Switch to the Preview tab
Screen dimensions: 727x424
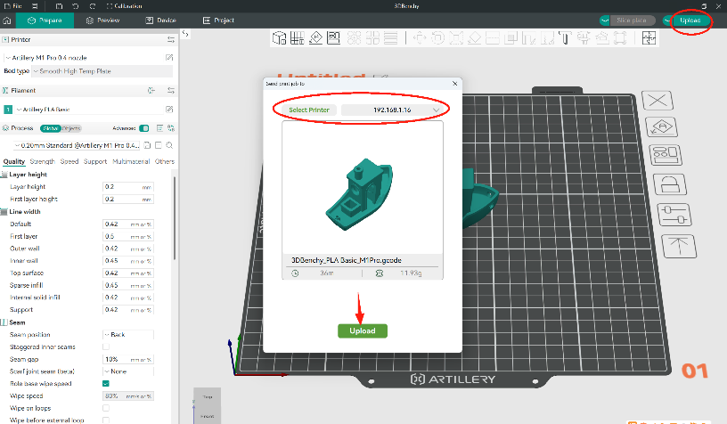click(103, 20)
